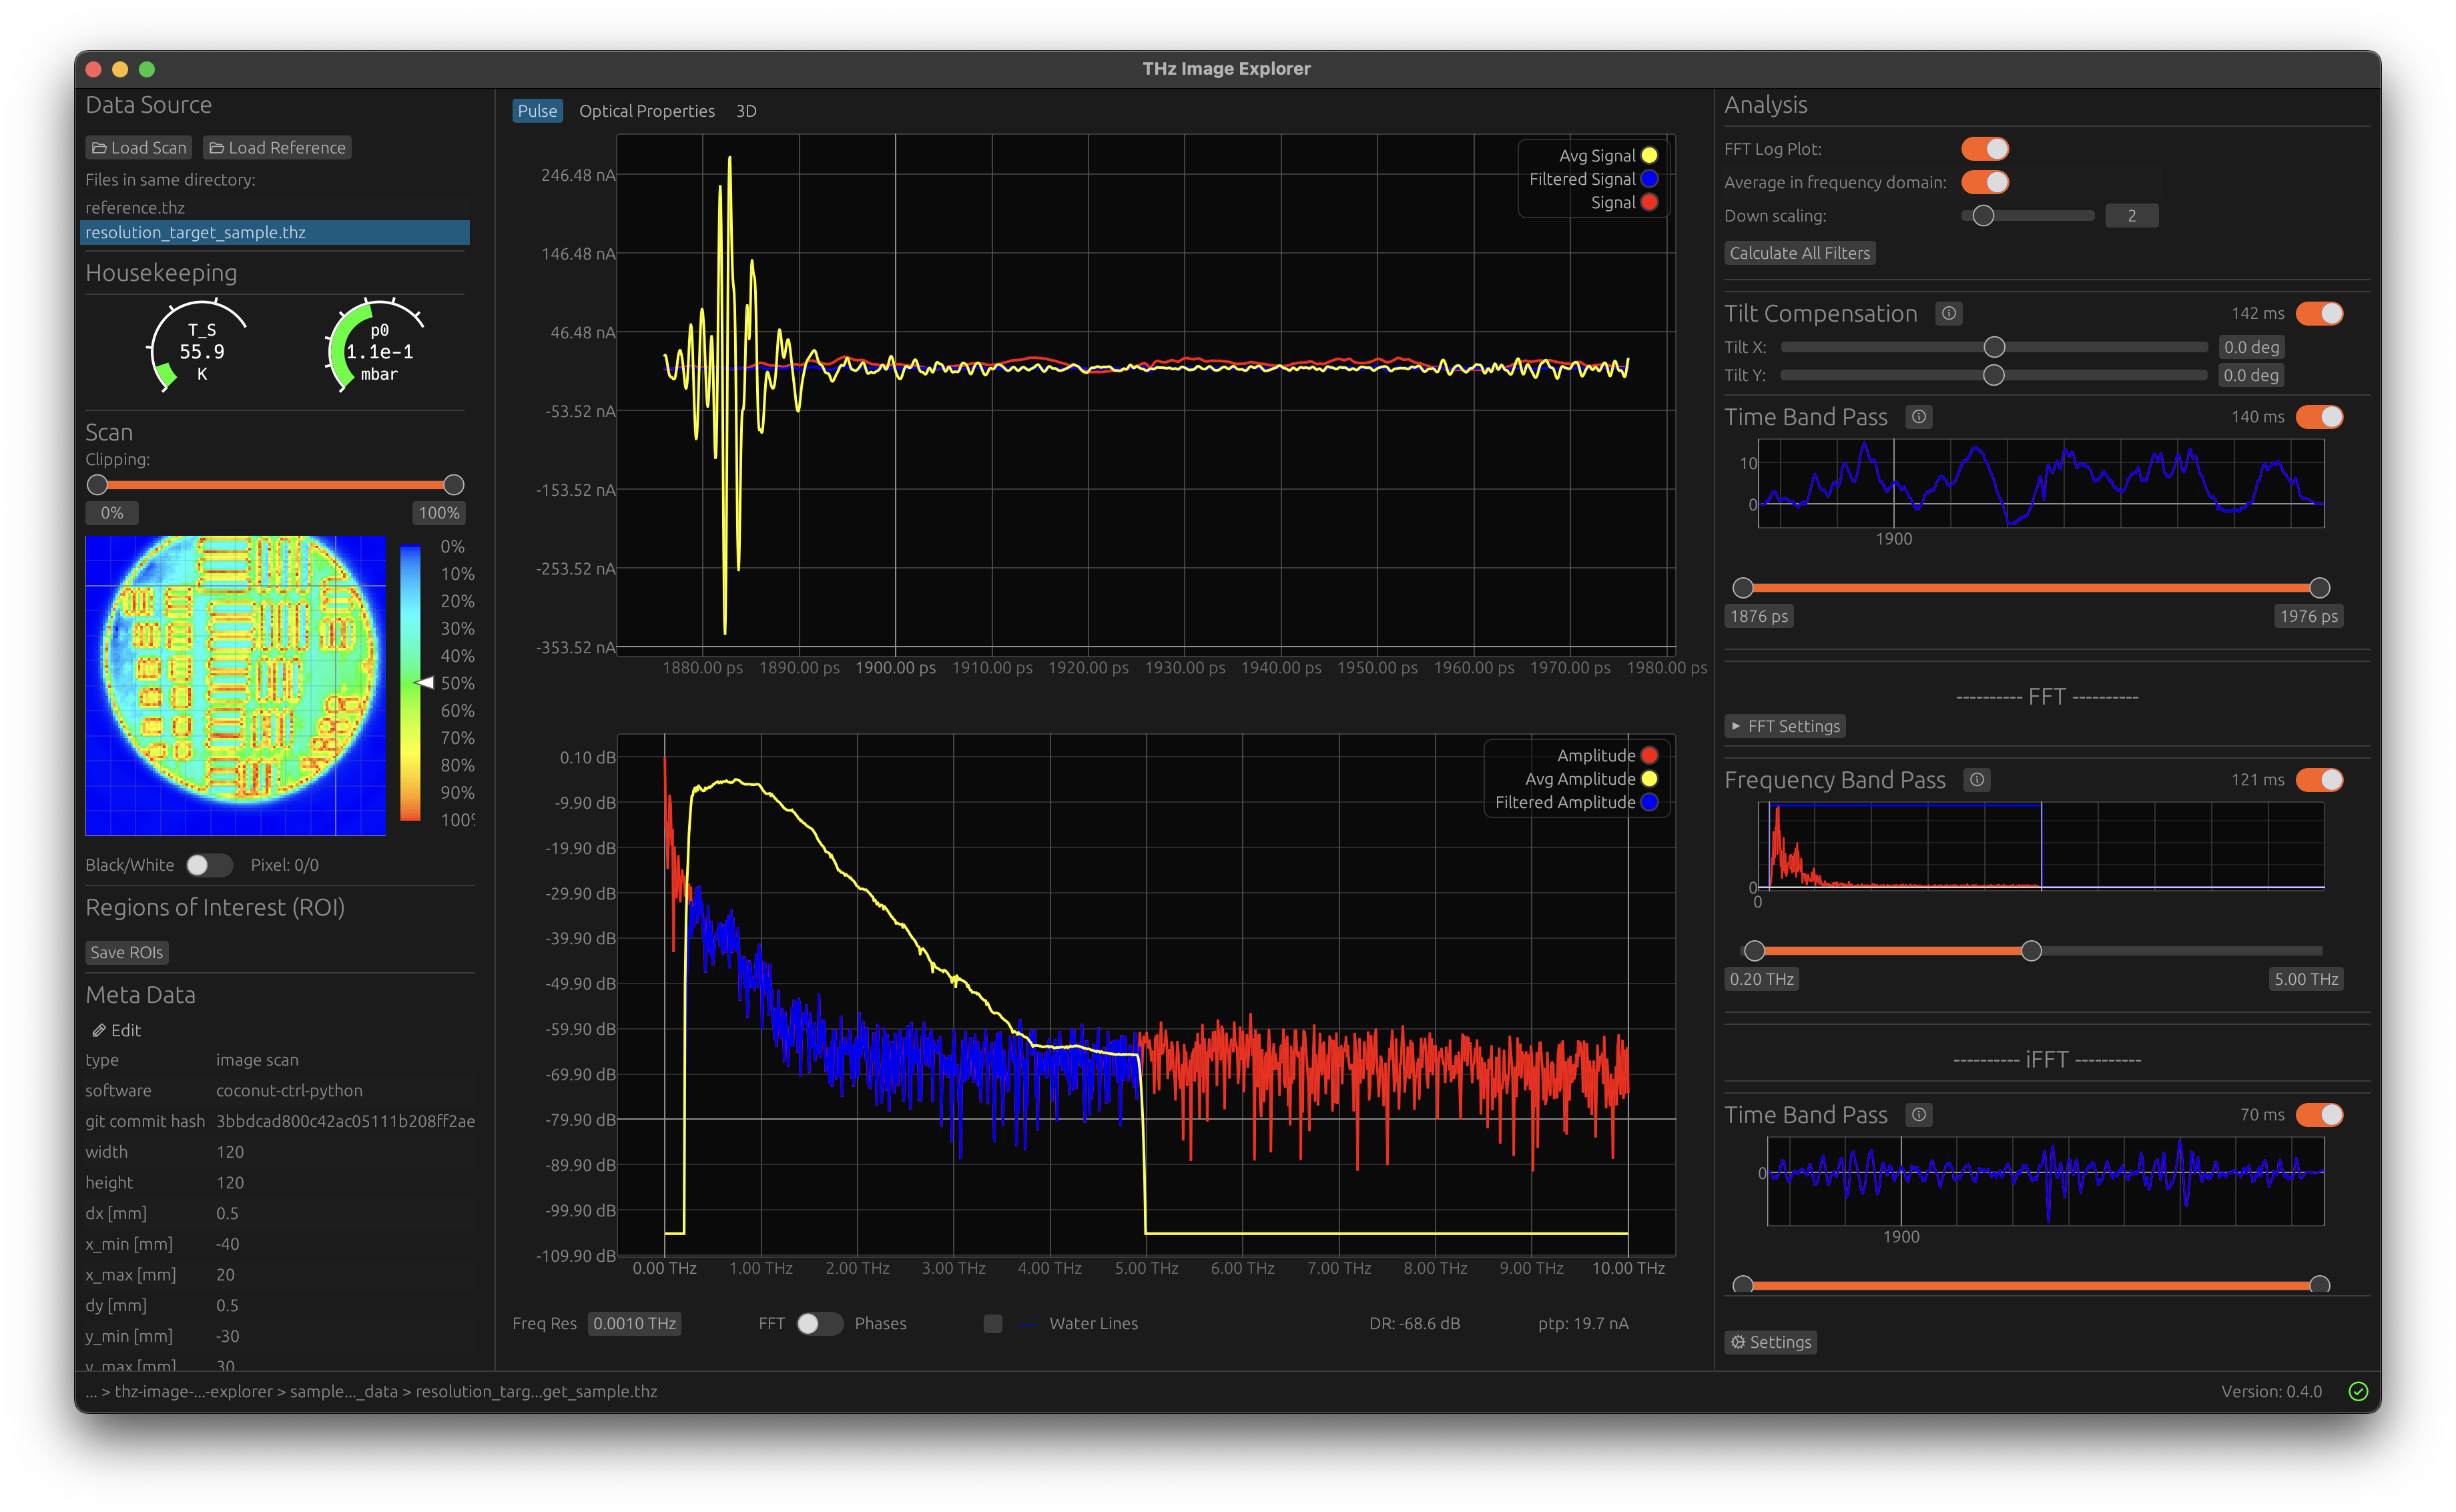Image resolution: width=2456 pixels, height=1512 pixels.
Task: Click the info icon beside the iFFT Time Band Pass
Action: point(1918,1115)
